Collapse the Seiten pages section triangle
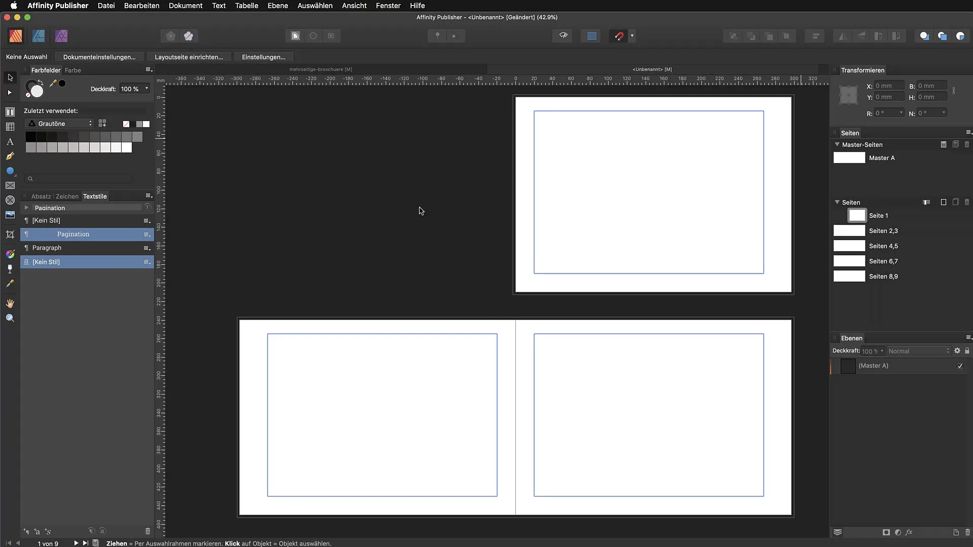The image size is (973, 547). [837, 202]
